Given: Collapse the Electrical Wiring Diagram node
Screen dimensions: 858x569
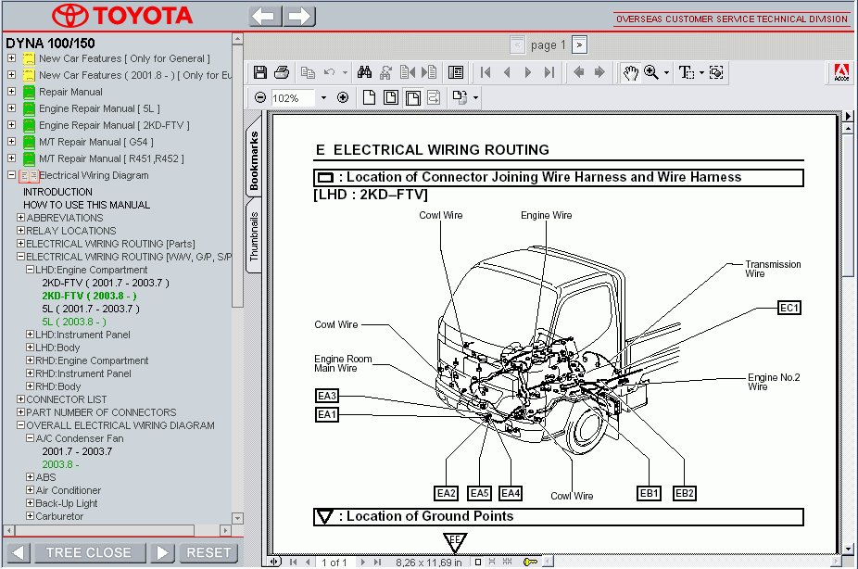Looking at the screenshot, I should (x=11, y=175).
